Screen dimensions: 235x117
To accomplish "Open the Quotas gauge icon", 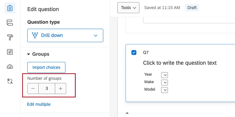I will click(10, 67).
